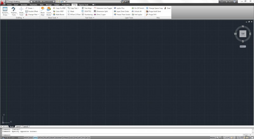This screenshot has width=254, height=139.
Task: Toggle SNAP mode in status bar
Action: click(31, 137)
